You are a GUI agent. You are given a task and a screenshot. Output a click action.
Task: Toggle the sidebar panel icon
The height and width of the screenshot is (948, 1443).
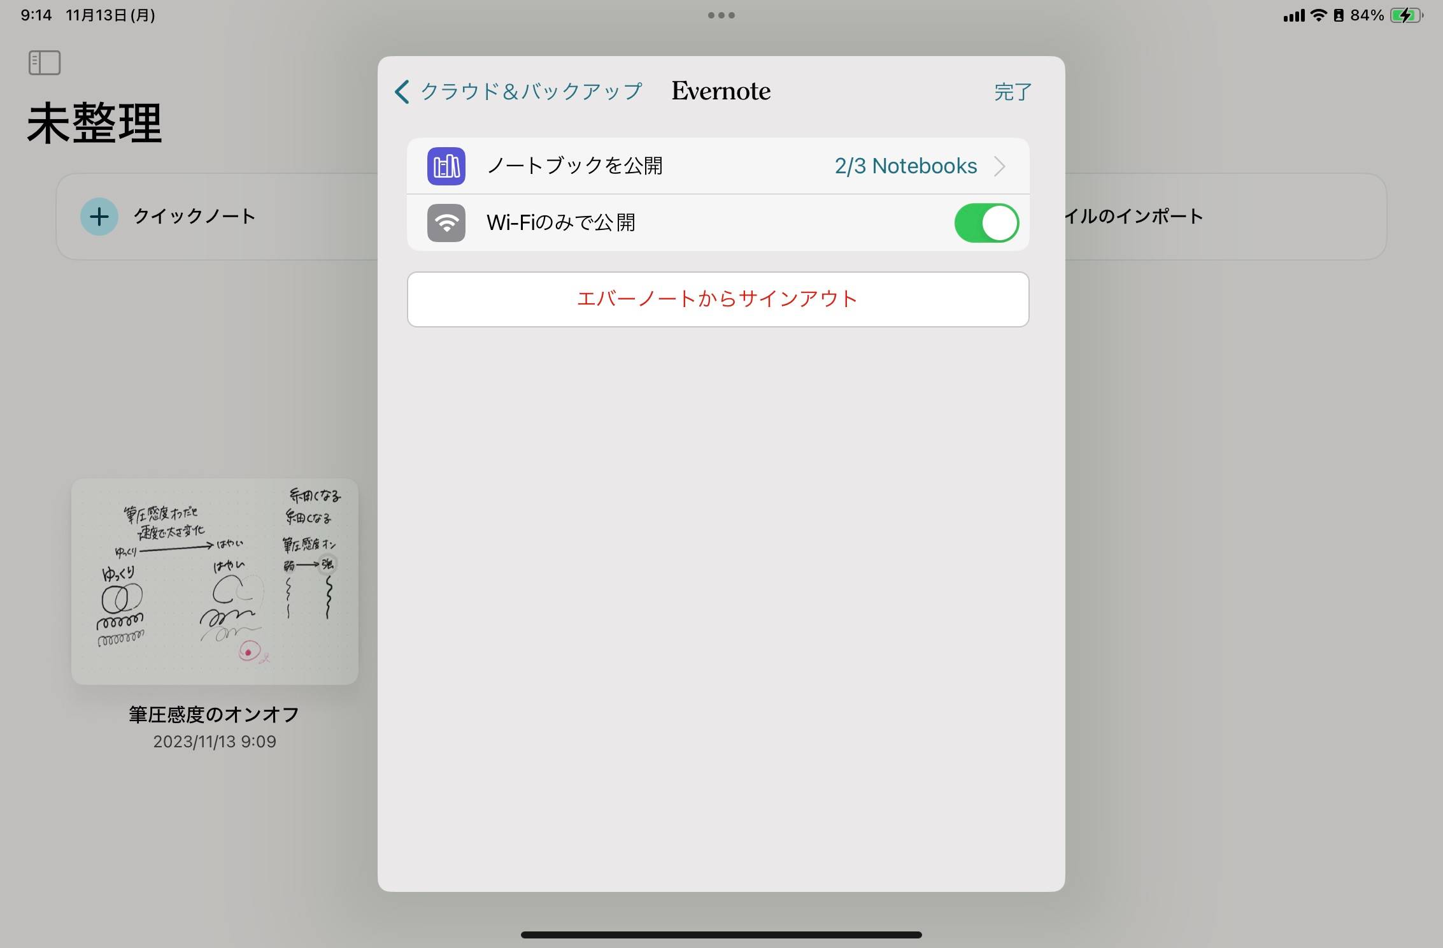(45, 62)
